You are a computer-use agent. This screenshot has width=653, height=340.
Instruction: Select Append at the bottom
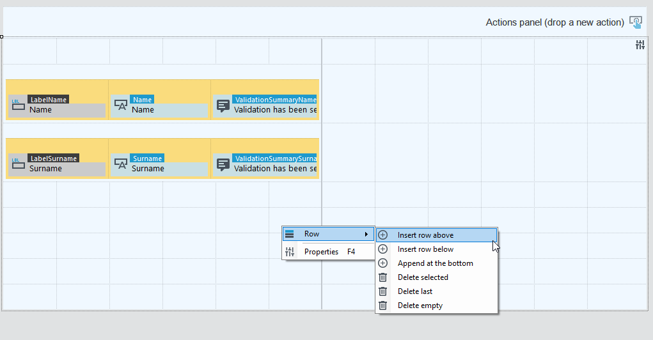(x=436, y=263)
